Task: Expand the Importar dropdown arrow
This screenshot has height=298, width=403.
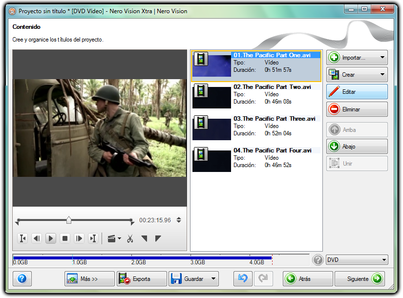Action: point(382,57)
